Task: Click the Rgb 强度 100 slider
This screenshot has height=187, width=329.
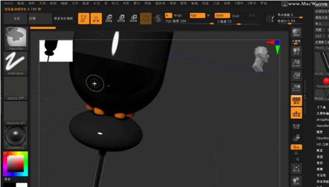Action: [x=189, y=21]
